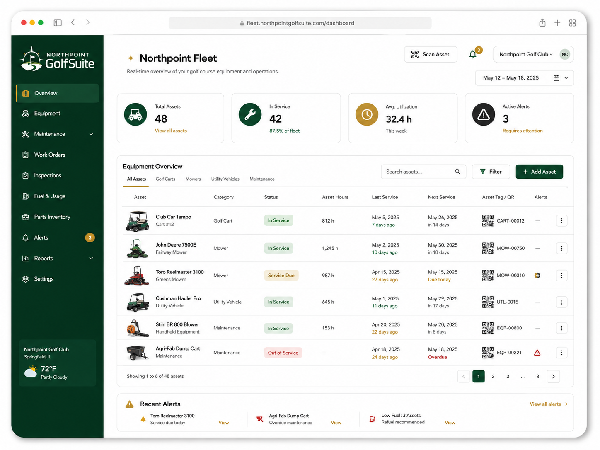Click the search magnifier icon
Image resolution: width=600 pixels, height=450 pixels.
pos(457,172)
